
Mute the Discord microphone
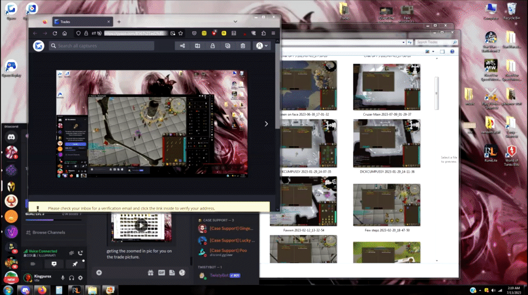tap(63, 278)
